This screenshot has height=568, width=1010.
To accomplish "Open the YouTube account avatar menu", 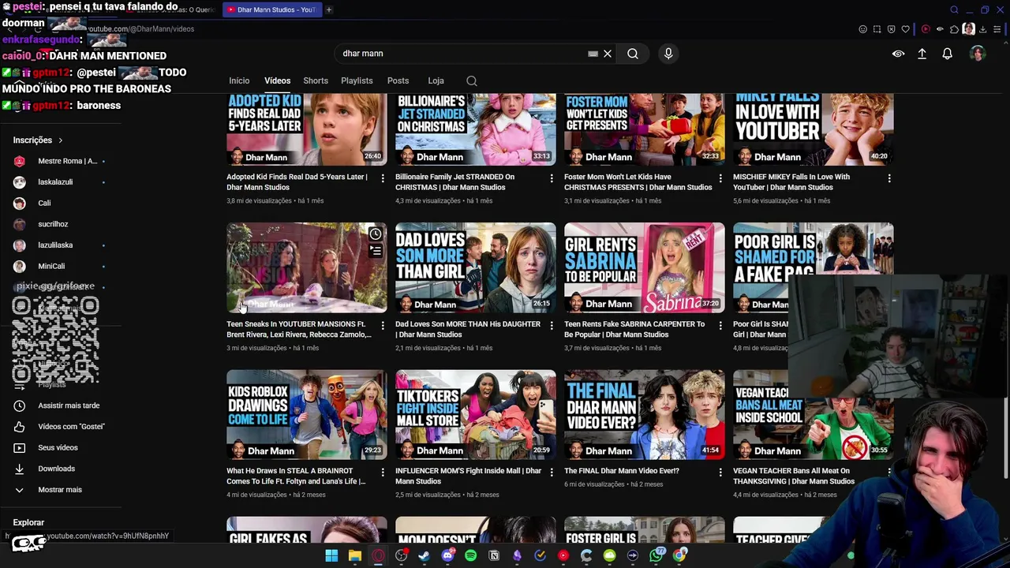I will pyautogui.click(x=978, y=54).
